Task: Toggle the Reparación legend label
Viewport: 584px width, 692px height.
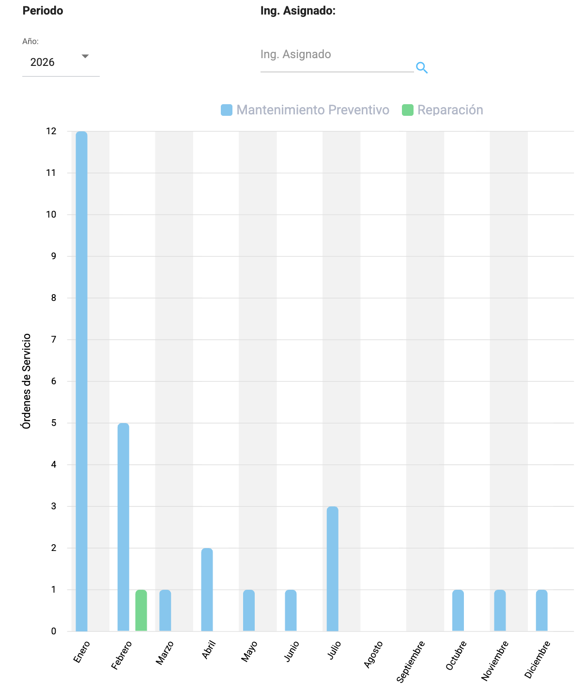Action: [x=450, y=110]
